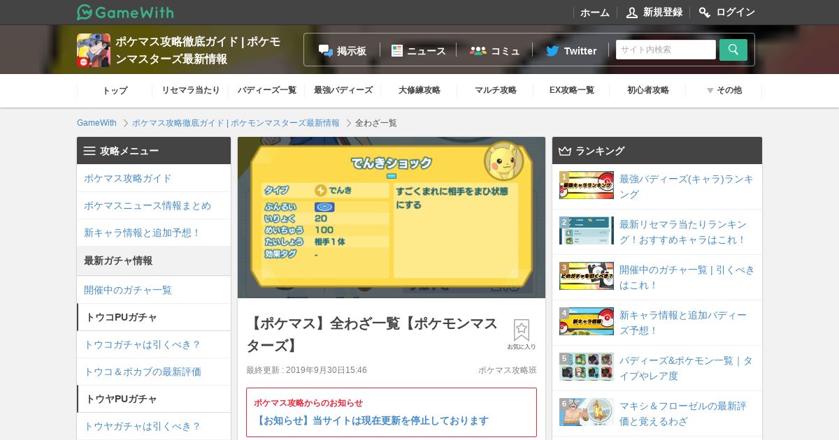Click the rank 4 新キャラ情報 thumbnail
The image size is (839, 440).
click(587, 321)
